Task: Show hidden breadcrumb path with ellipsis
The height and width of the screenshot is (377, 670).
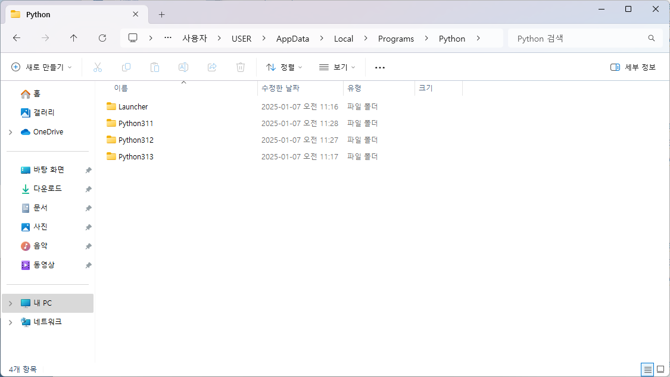Action: 168,38
